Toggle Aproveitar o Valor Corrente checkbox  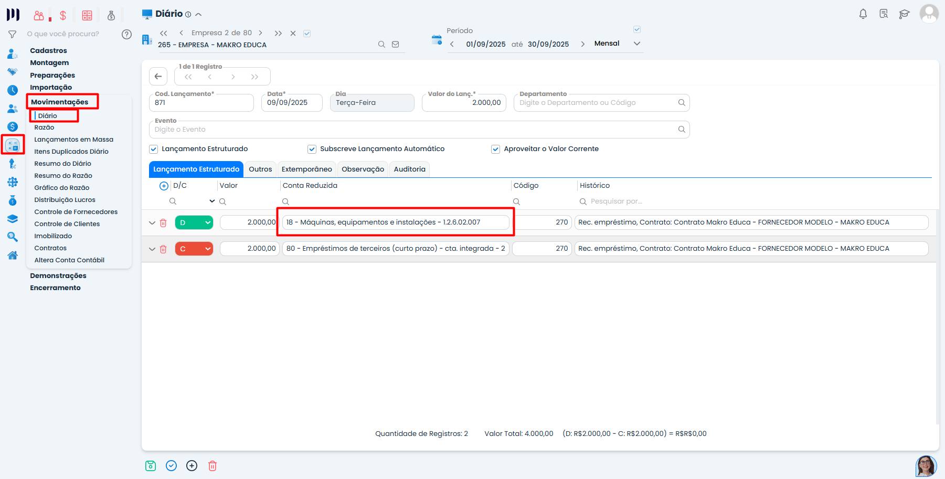[x=495, y=149]
